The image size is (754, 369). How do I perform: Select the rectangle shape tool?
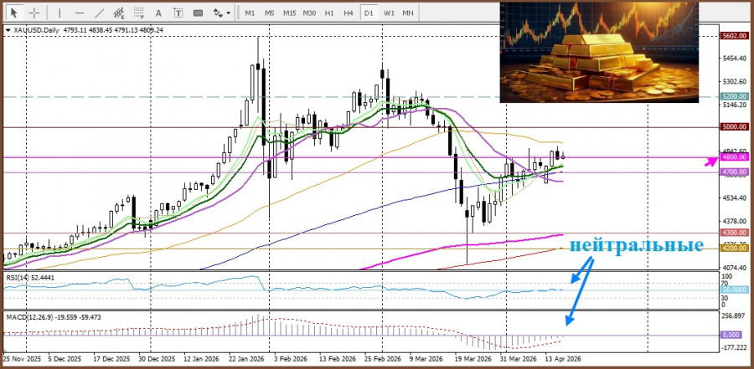(x=198, y=13)
